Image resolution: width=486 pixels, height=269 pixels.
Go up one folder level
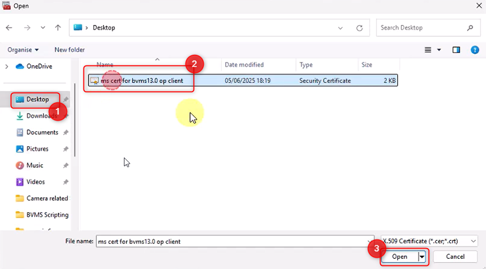coord(58,28)
